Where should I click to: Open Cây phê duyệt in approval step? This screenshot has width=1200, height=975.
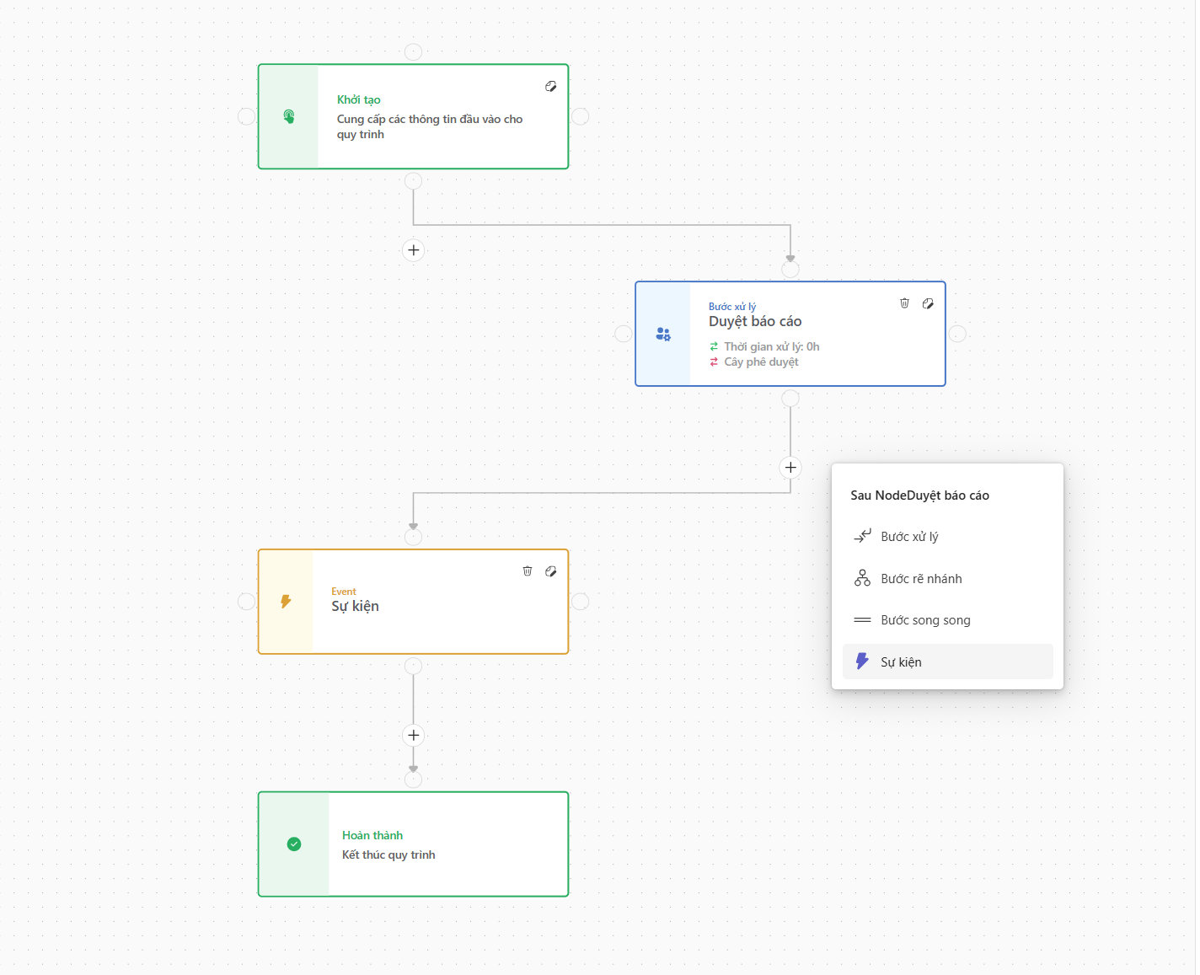pyautogui.click(x=761, y=362)
